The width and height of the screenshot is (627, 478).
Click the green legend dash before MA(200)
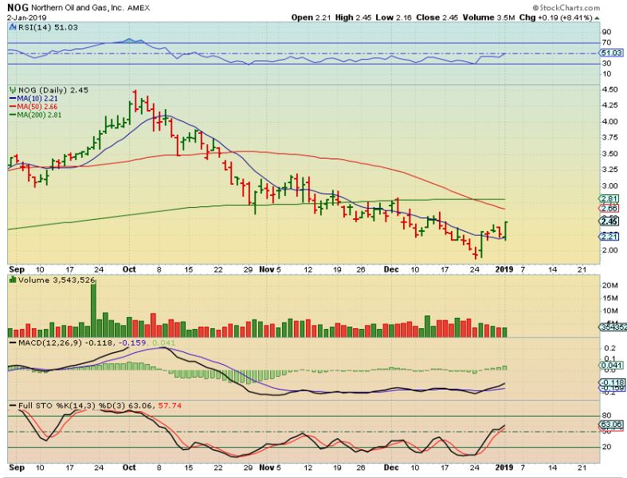13,115
